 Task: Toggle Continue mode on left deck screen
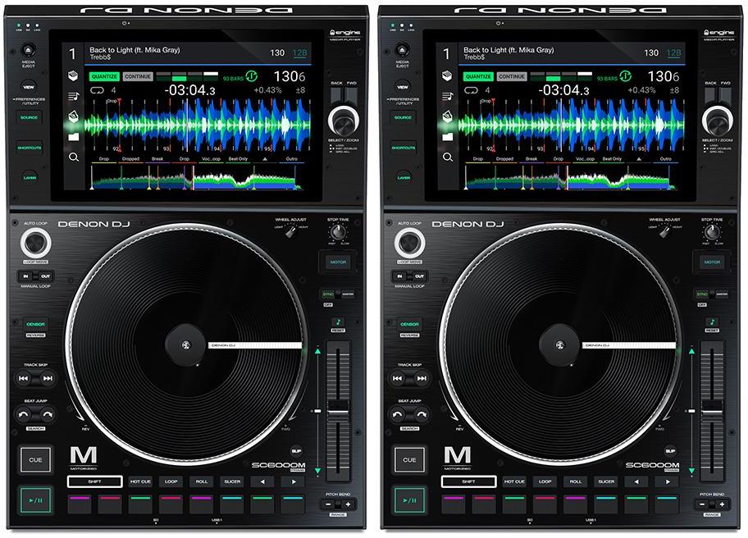[x=138, y=76]
